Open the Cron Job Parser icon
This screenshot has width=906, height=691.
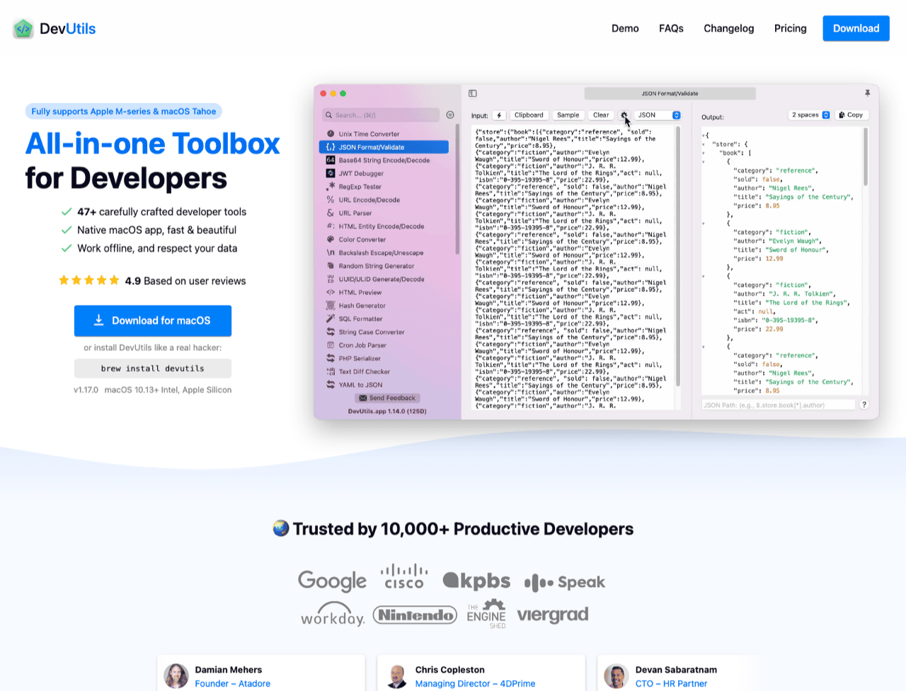pyautogui.click(x=331, y=345)
